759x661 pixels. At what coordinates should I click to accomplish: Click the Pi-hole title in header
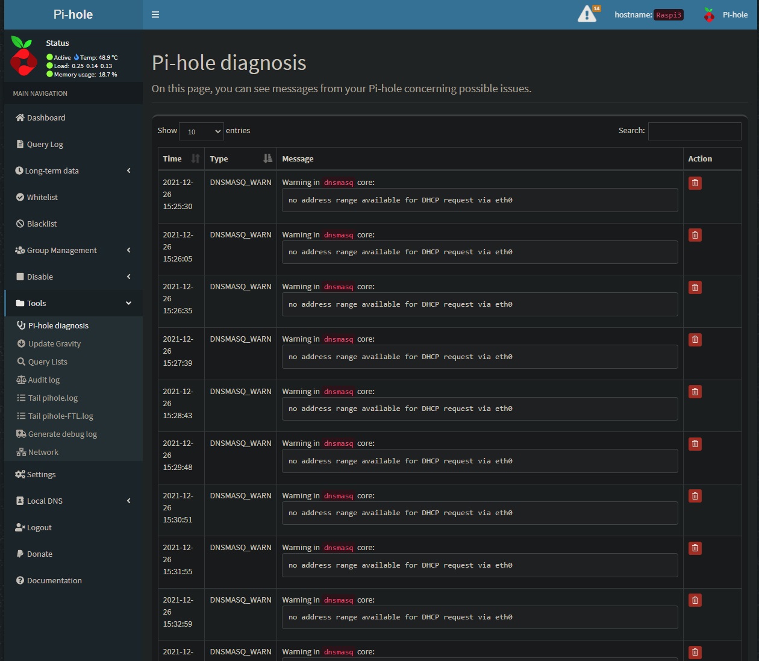73,14
